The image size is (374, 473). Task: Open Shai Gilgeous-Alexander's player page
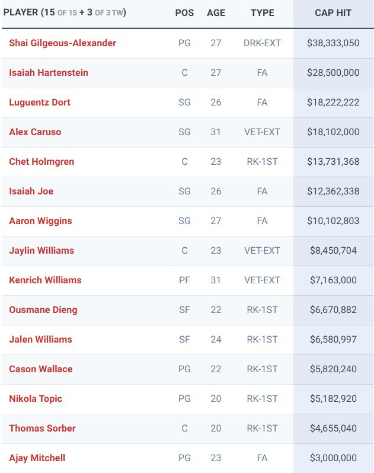62,43
